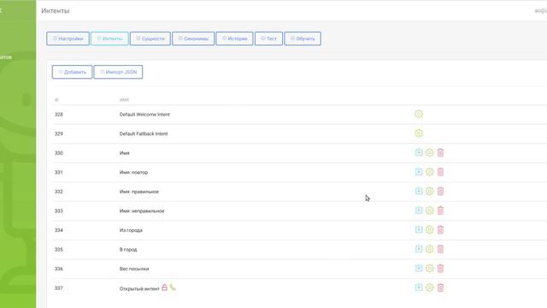Open gear settings for Вес посылки
The width and height of the screenshot is (547, 308).
(x=429, y=268)
